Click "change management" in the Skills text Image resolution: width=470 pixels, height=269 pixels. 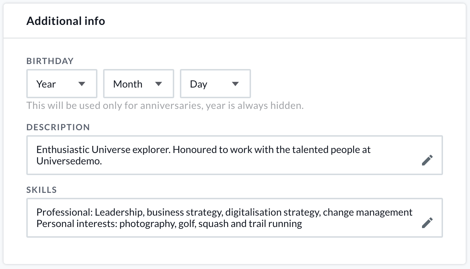368,212
